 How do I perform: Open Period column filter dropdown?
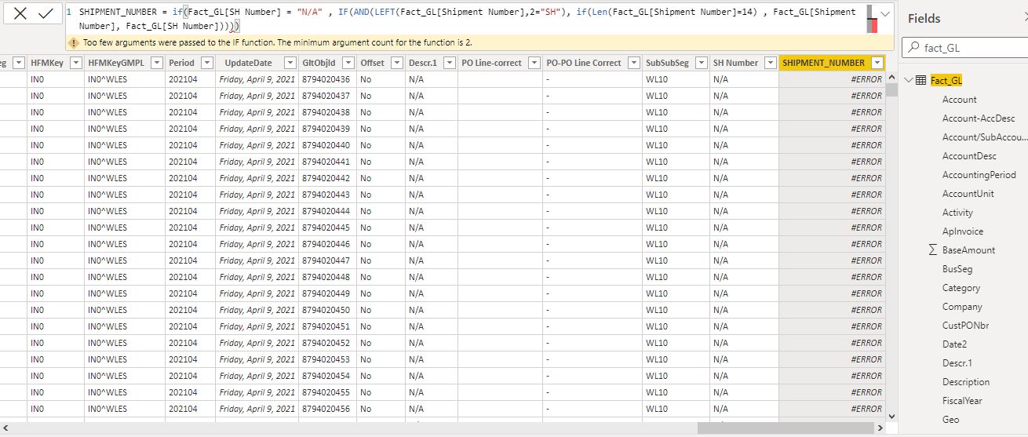[207, 63]
